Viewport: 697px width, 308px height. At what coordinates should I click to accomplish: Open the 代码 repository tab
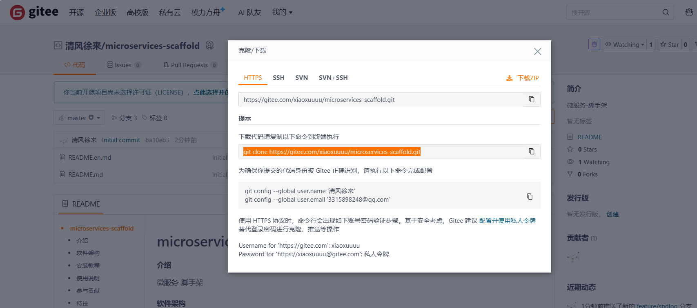click(x=75, y=65)
